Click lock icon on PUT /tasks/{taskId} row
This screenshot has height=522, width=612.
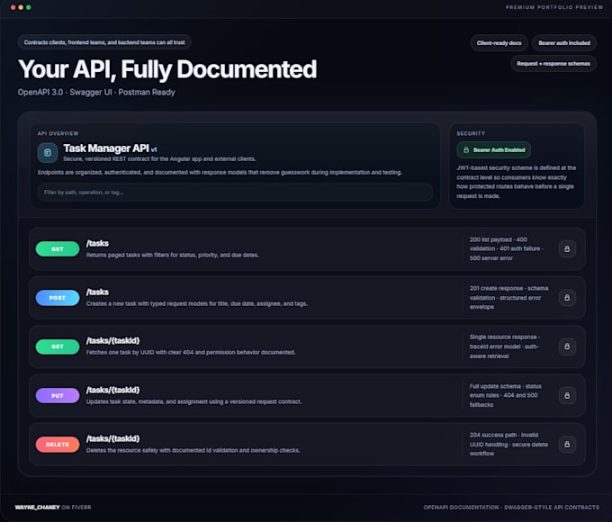tap(567, 395)
